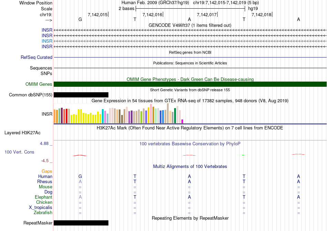This screenshot has height=231, width=327.
Task: Click the black RepeatMasker element block
Action: (x=81, y=223)
